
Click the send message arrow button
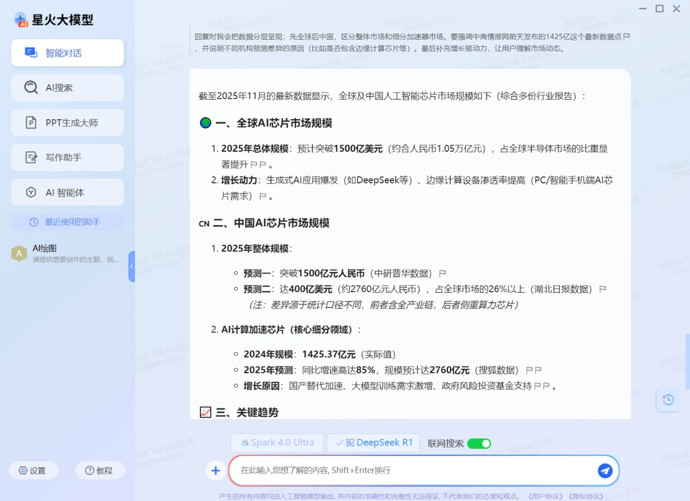click(605, 471)
